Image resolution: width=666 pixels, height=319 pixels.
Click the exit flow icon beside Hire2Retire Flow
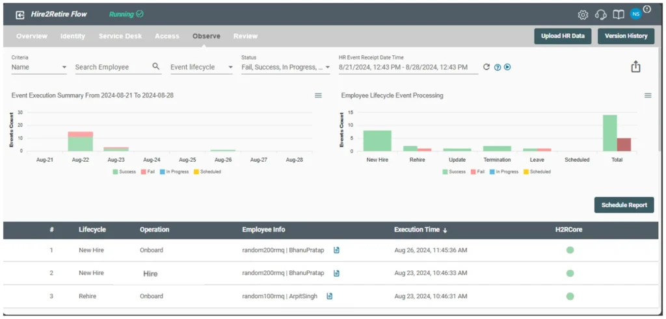coord(20,15)
